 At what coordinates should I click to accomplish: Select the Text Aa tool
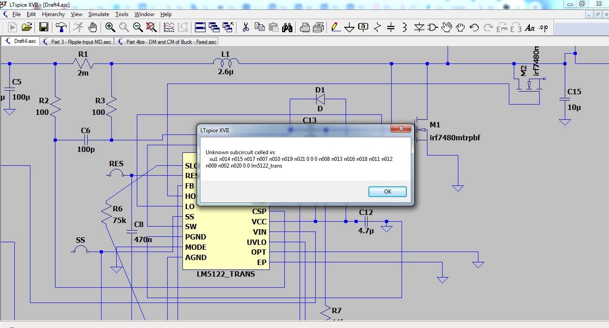530,27
